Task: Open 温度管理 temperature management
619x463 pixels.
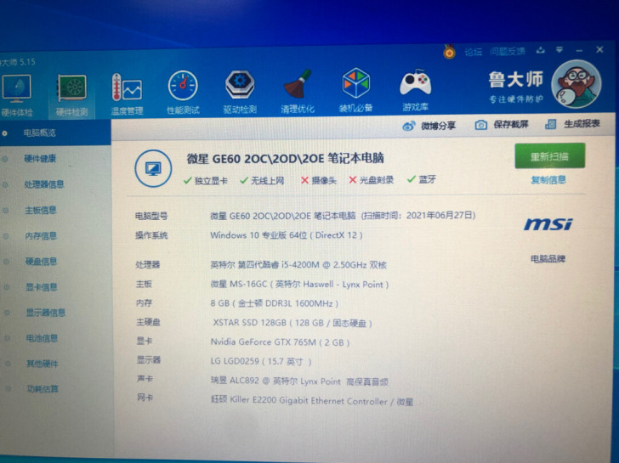Action: click(127, 94)
